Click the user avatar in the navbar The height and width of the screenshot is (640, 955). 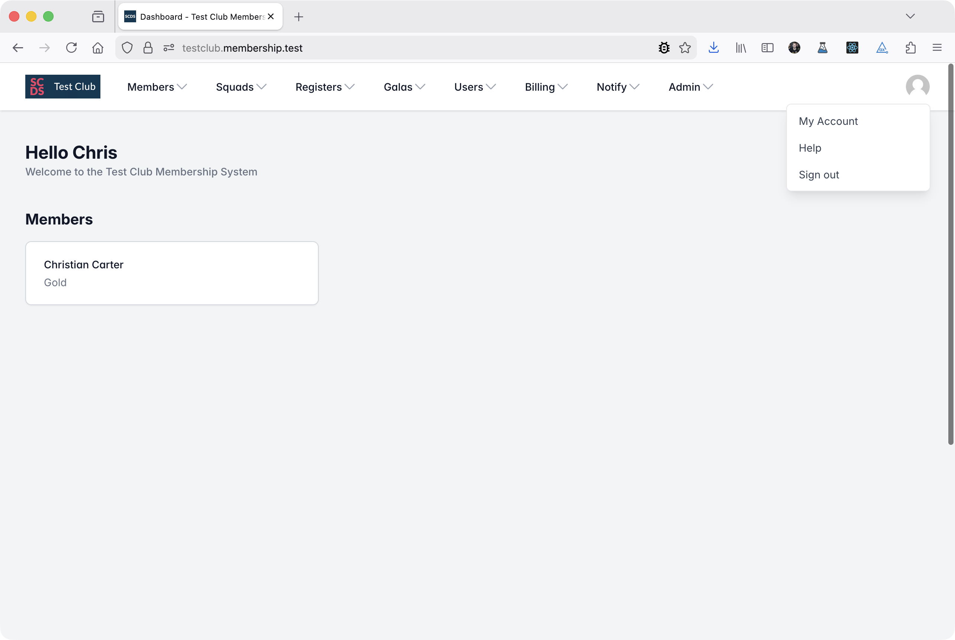(x=917, y=87)
